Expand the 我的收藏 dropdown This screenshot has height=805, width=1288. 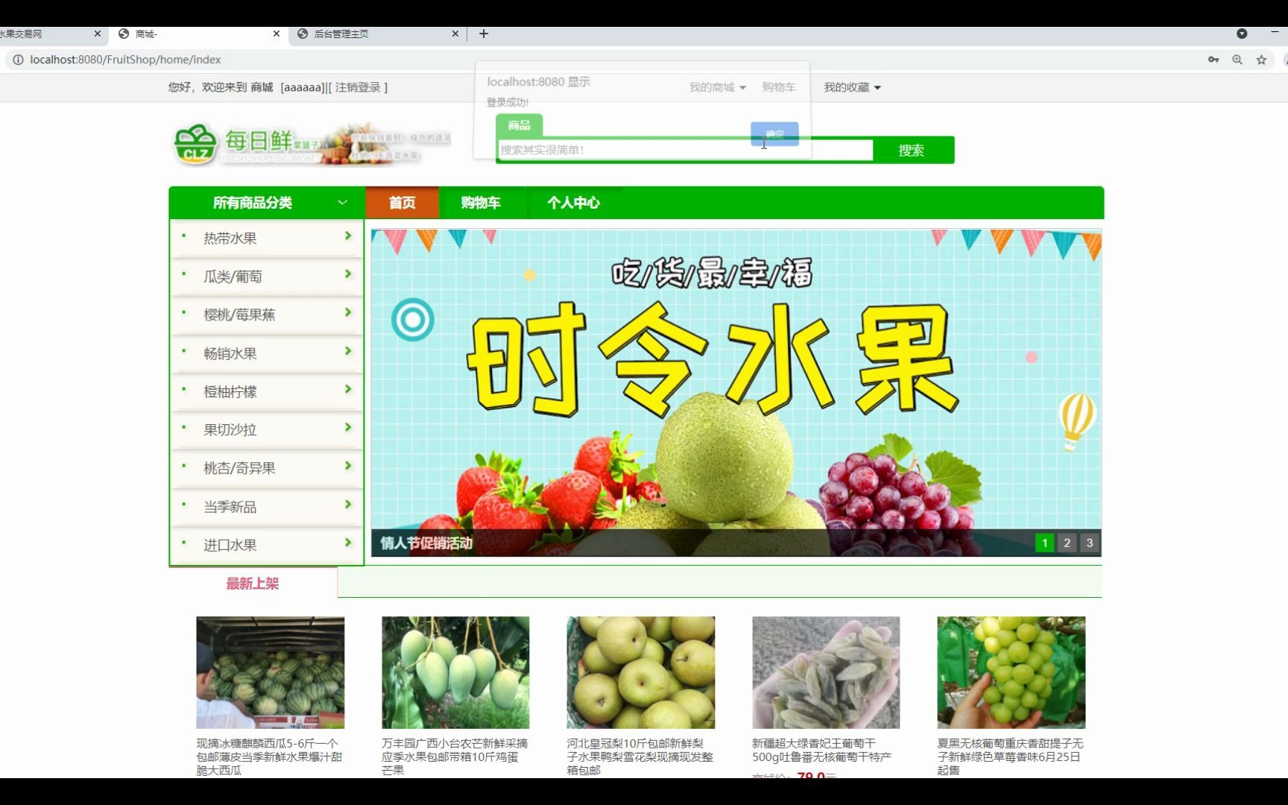(852, 87)
